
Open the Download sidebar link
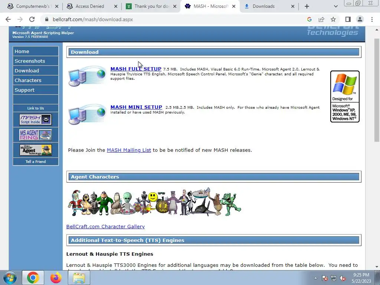(36, 71)
